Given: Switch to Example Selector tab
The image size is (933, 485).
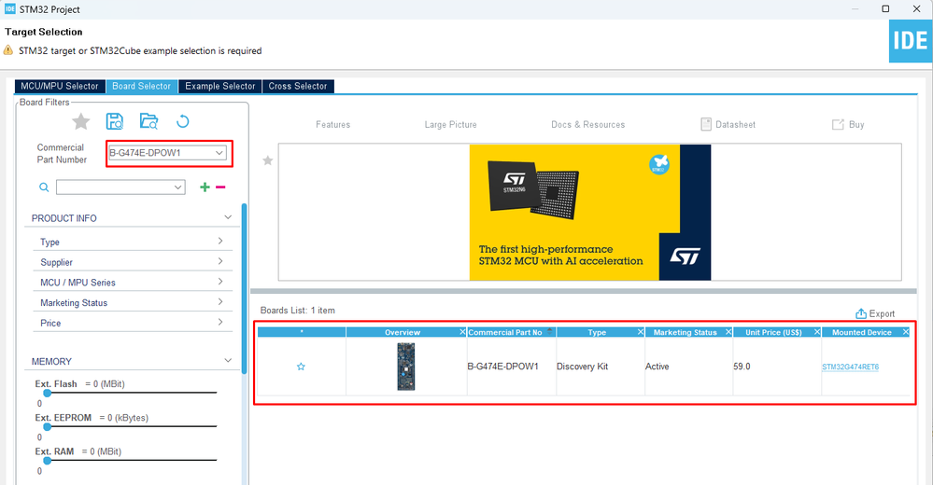Looking at the screenshot, I should tap(220, 86).
